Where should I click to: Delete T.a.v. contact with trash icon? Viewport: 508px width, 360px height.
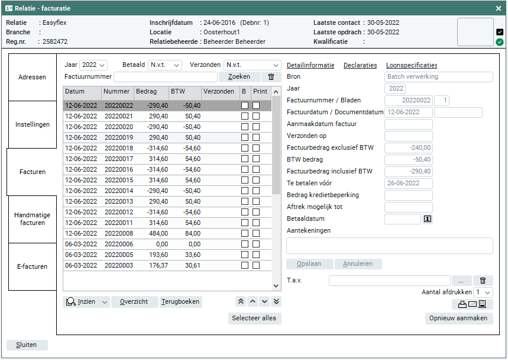[483, 281]
